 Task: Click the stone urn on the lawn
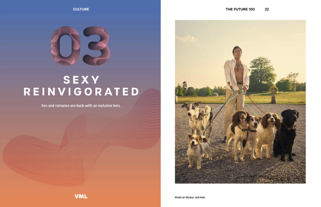point(273,95)
